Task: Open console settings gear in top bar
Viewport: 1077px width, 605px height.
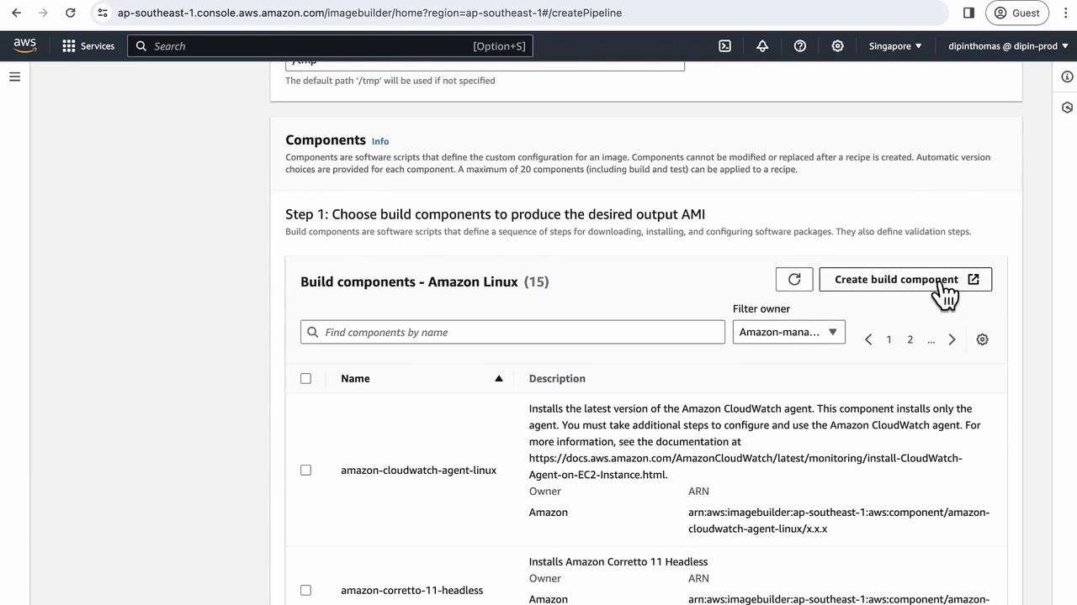Action: coord(837,46)
